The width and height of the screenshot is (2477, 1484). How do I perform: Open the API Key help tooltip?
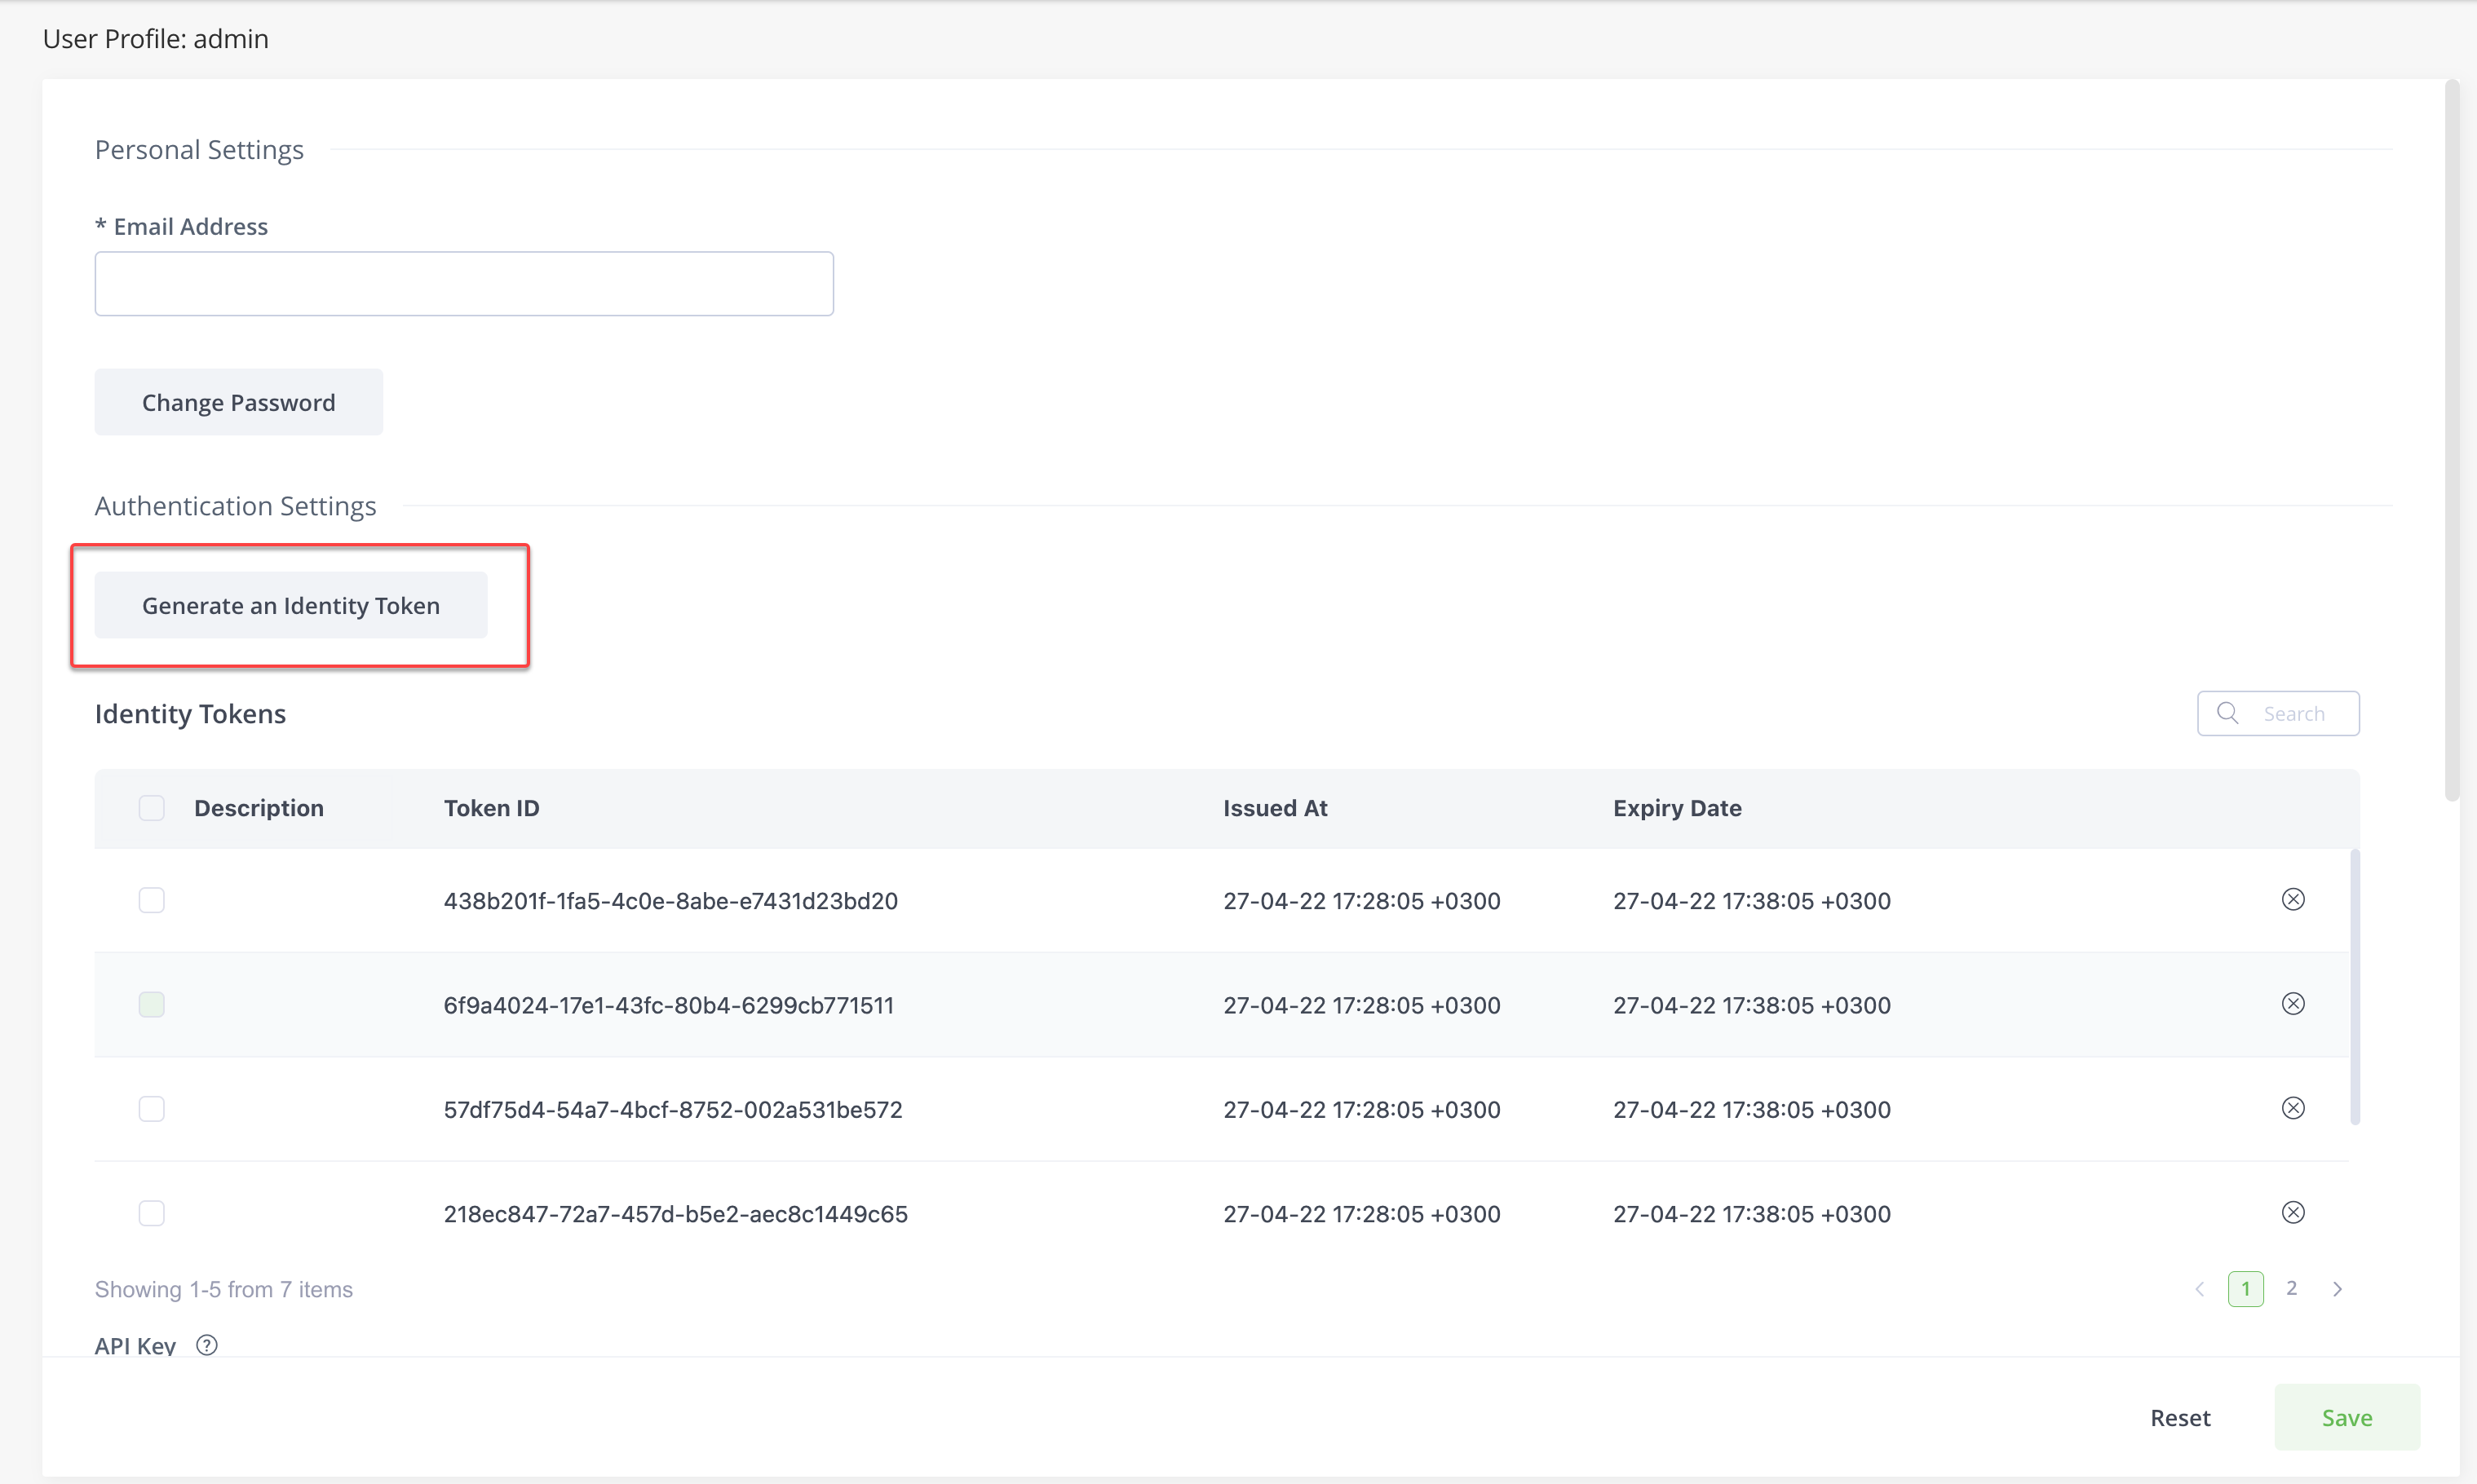click(207, 1345)
